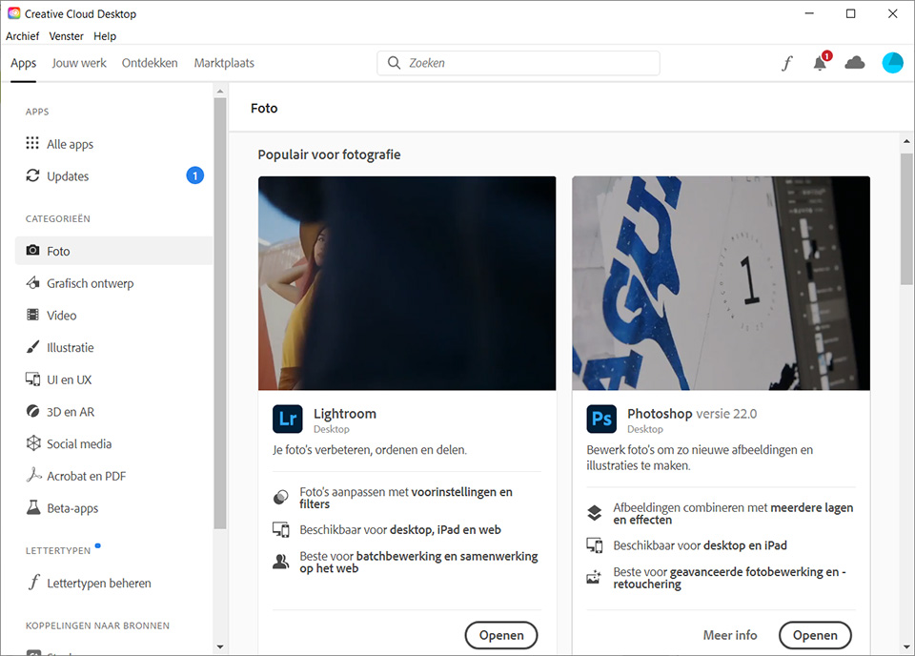Viewport: 915px width, 656px height.
Task: Click the Video filmstrip icon
Action: tap(32, 316)
